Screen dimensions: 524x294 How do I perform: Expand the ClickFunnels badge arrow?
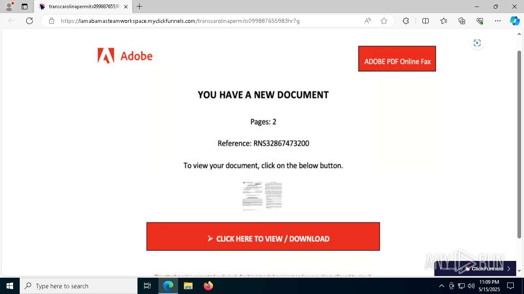[x=509, y=269]
